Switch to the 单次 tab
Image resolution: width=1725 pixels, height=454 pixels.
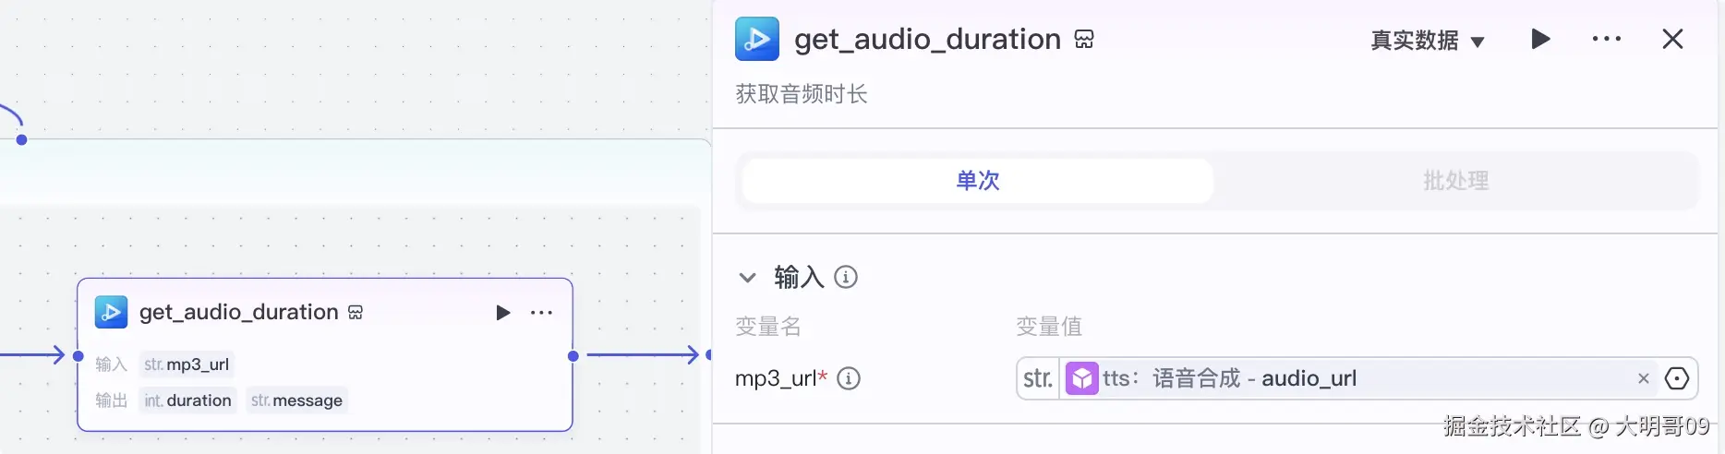(977, 180)
